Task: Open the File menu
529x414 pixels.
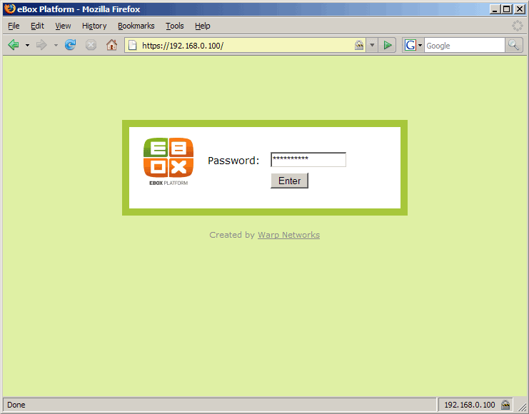Action: [14, 26]
